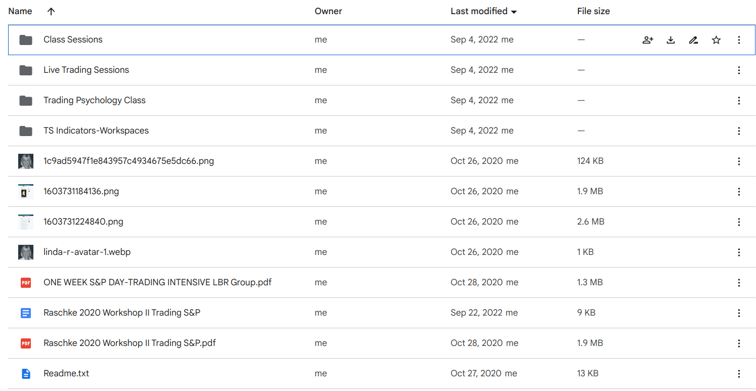Click the Rename pencil icon for Class Sessions
Viewport: 756px width, 391px height.
click(x=693, y=40)
